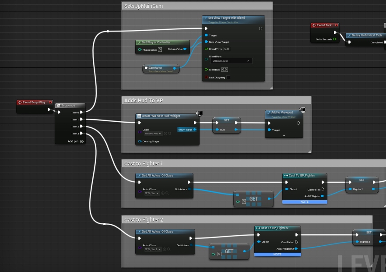Open the BP Fighter 2 actor class dropdown
This screenshot has height=272, width=386.
click(x=153, y=249)
